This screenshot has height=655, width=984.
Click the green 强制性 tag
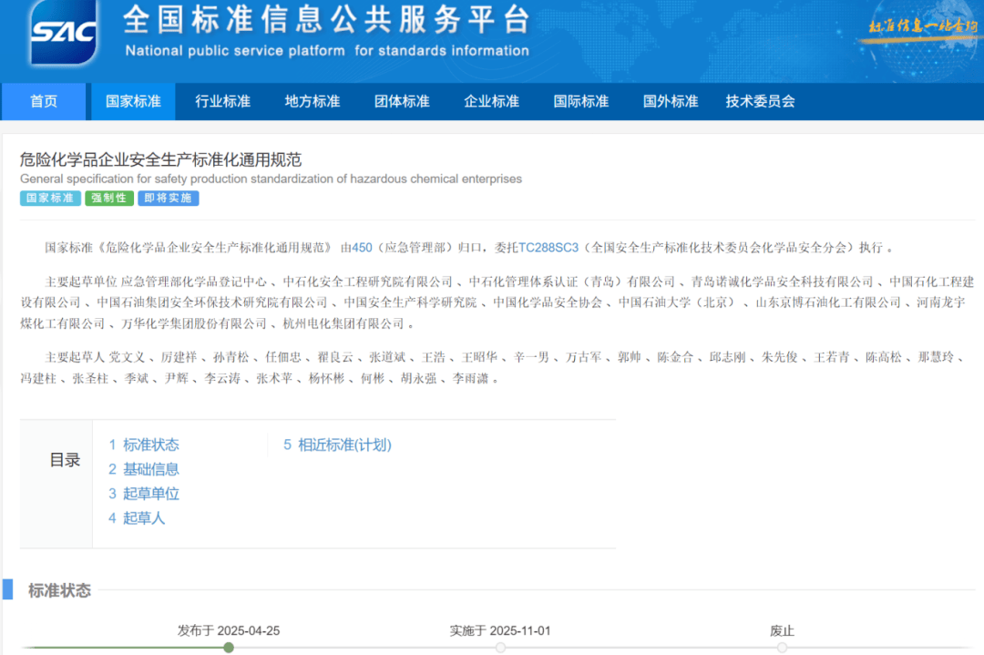click(109, 198)
